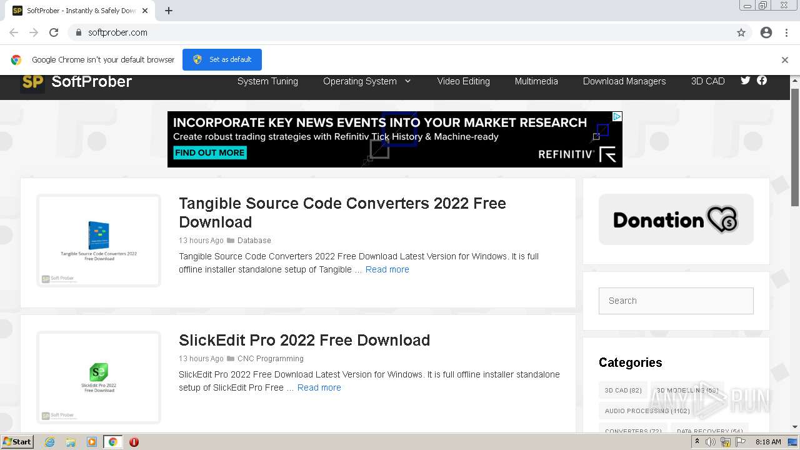Screen dimensions: 800x450
Task: Go to the Multimedia section
Action: tap(536, 81)
